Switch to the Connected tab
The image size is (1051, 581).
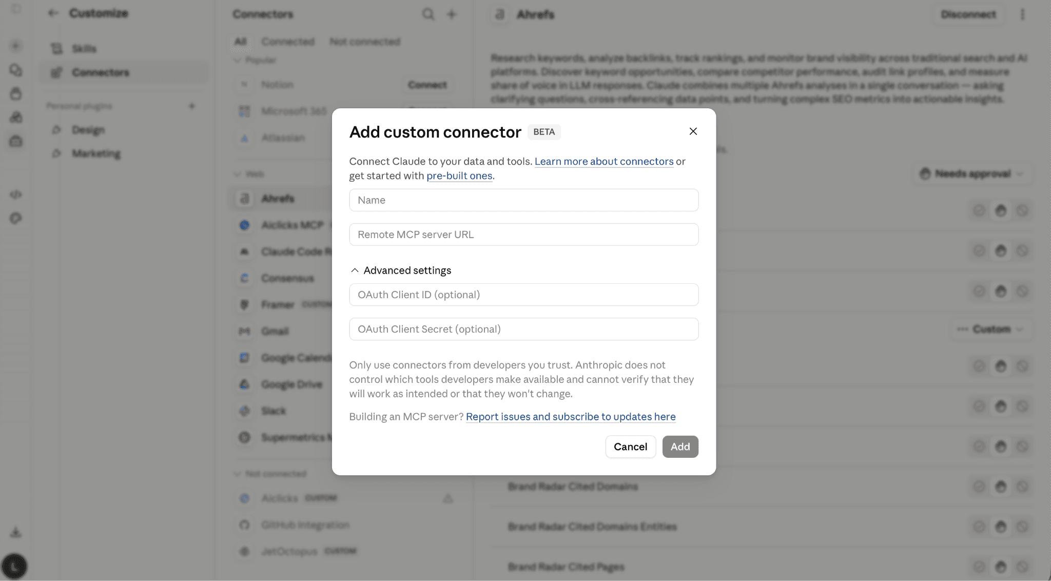[287, 42]
